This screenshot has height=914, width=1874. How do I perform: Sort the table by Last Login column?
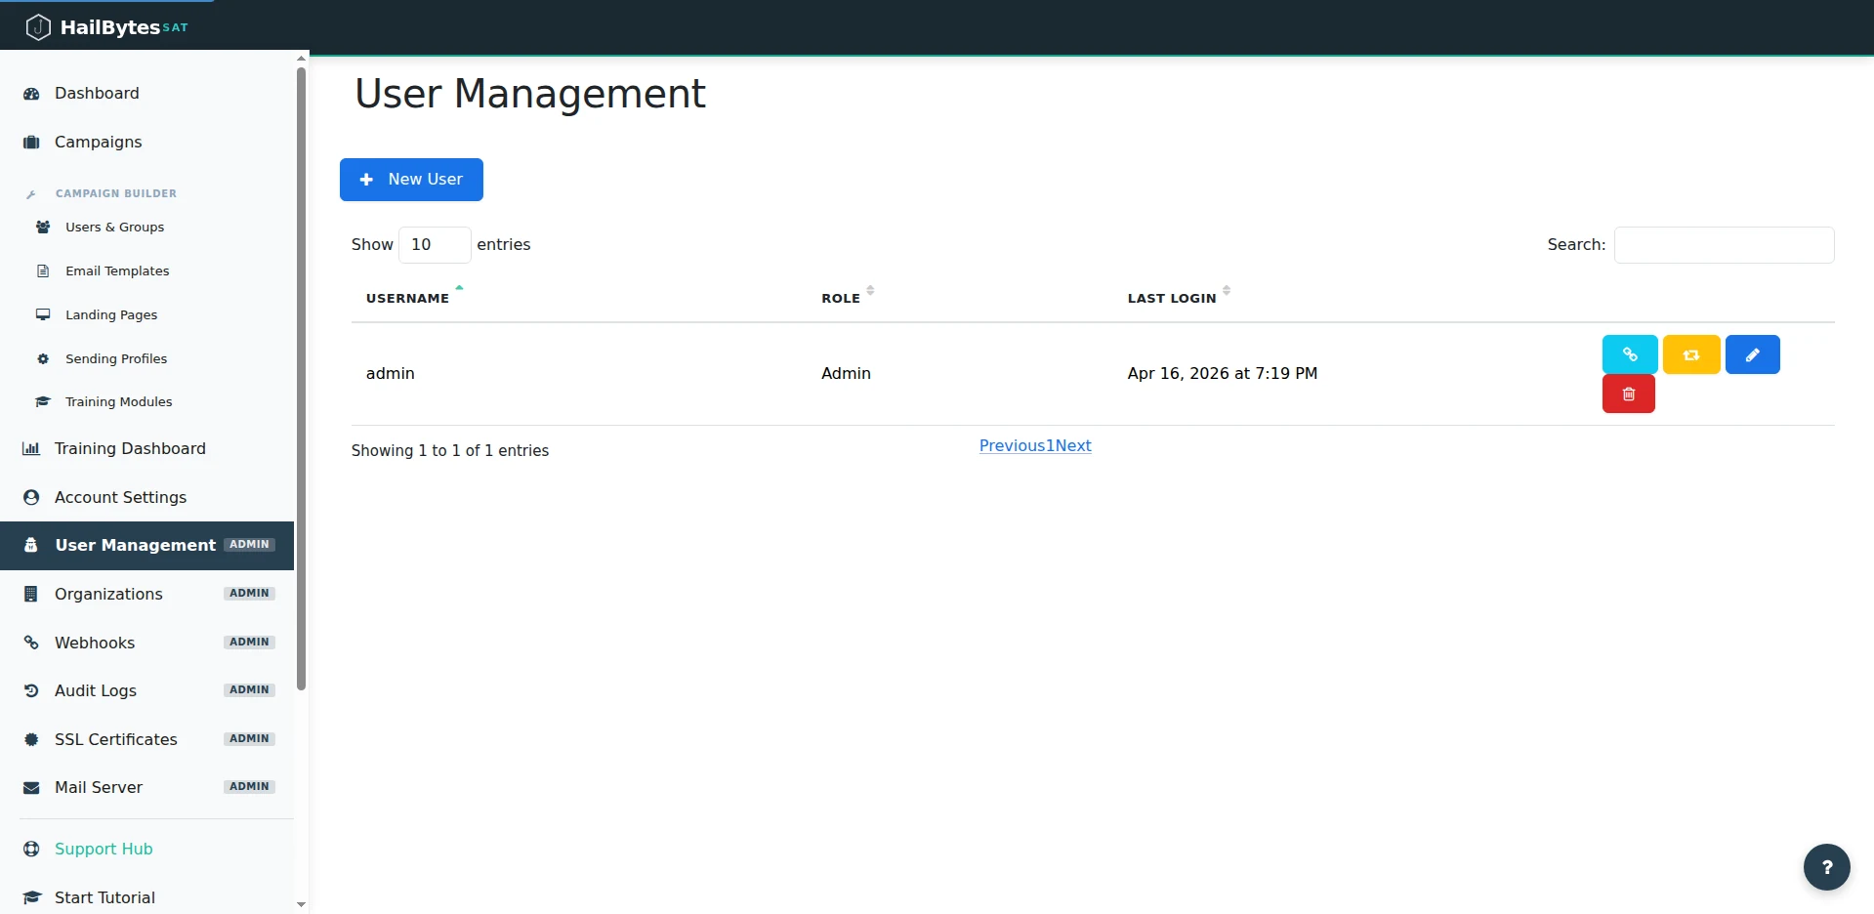coord(1172,298)
